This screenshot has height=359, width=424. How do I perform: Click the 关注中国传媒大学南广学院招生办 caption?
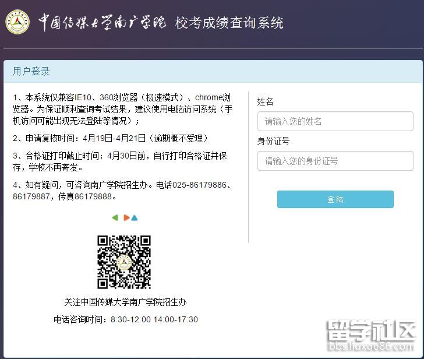pyautogui.click(x=125, y=302)
